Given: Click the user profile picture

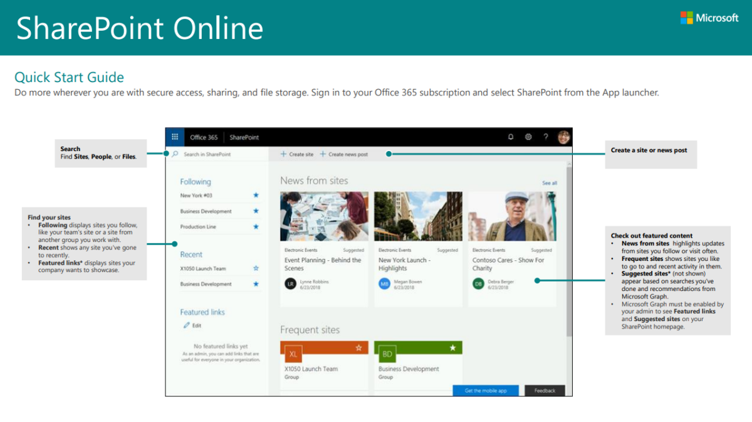Looking at the screenshot, I should point(563,137).
